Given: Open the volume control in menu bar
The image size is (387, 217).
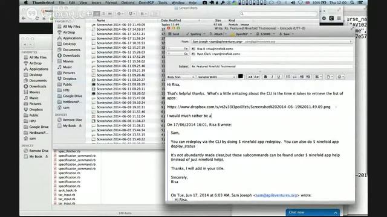Looking at the screenshot, I should pyautogui.click(x=293, y=2).
